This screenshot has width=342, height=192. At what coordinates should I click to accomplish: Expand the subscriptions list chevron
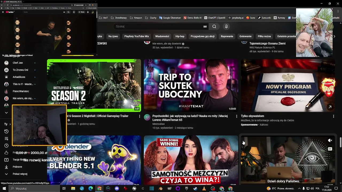6,113
